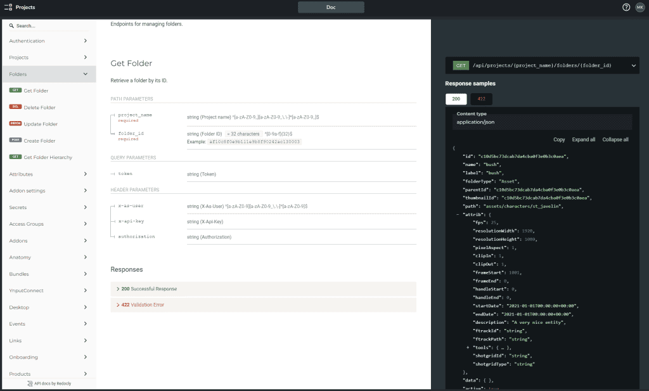Select the GET badge for Get Folder
The image size is (649, 391).
click(x=15, y=90)
